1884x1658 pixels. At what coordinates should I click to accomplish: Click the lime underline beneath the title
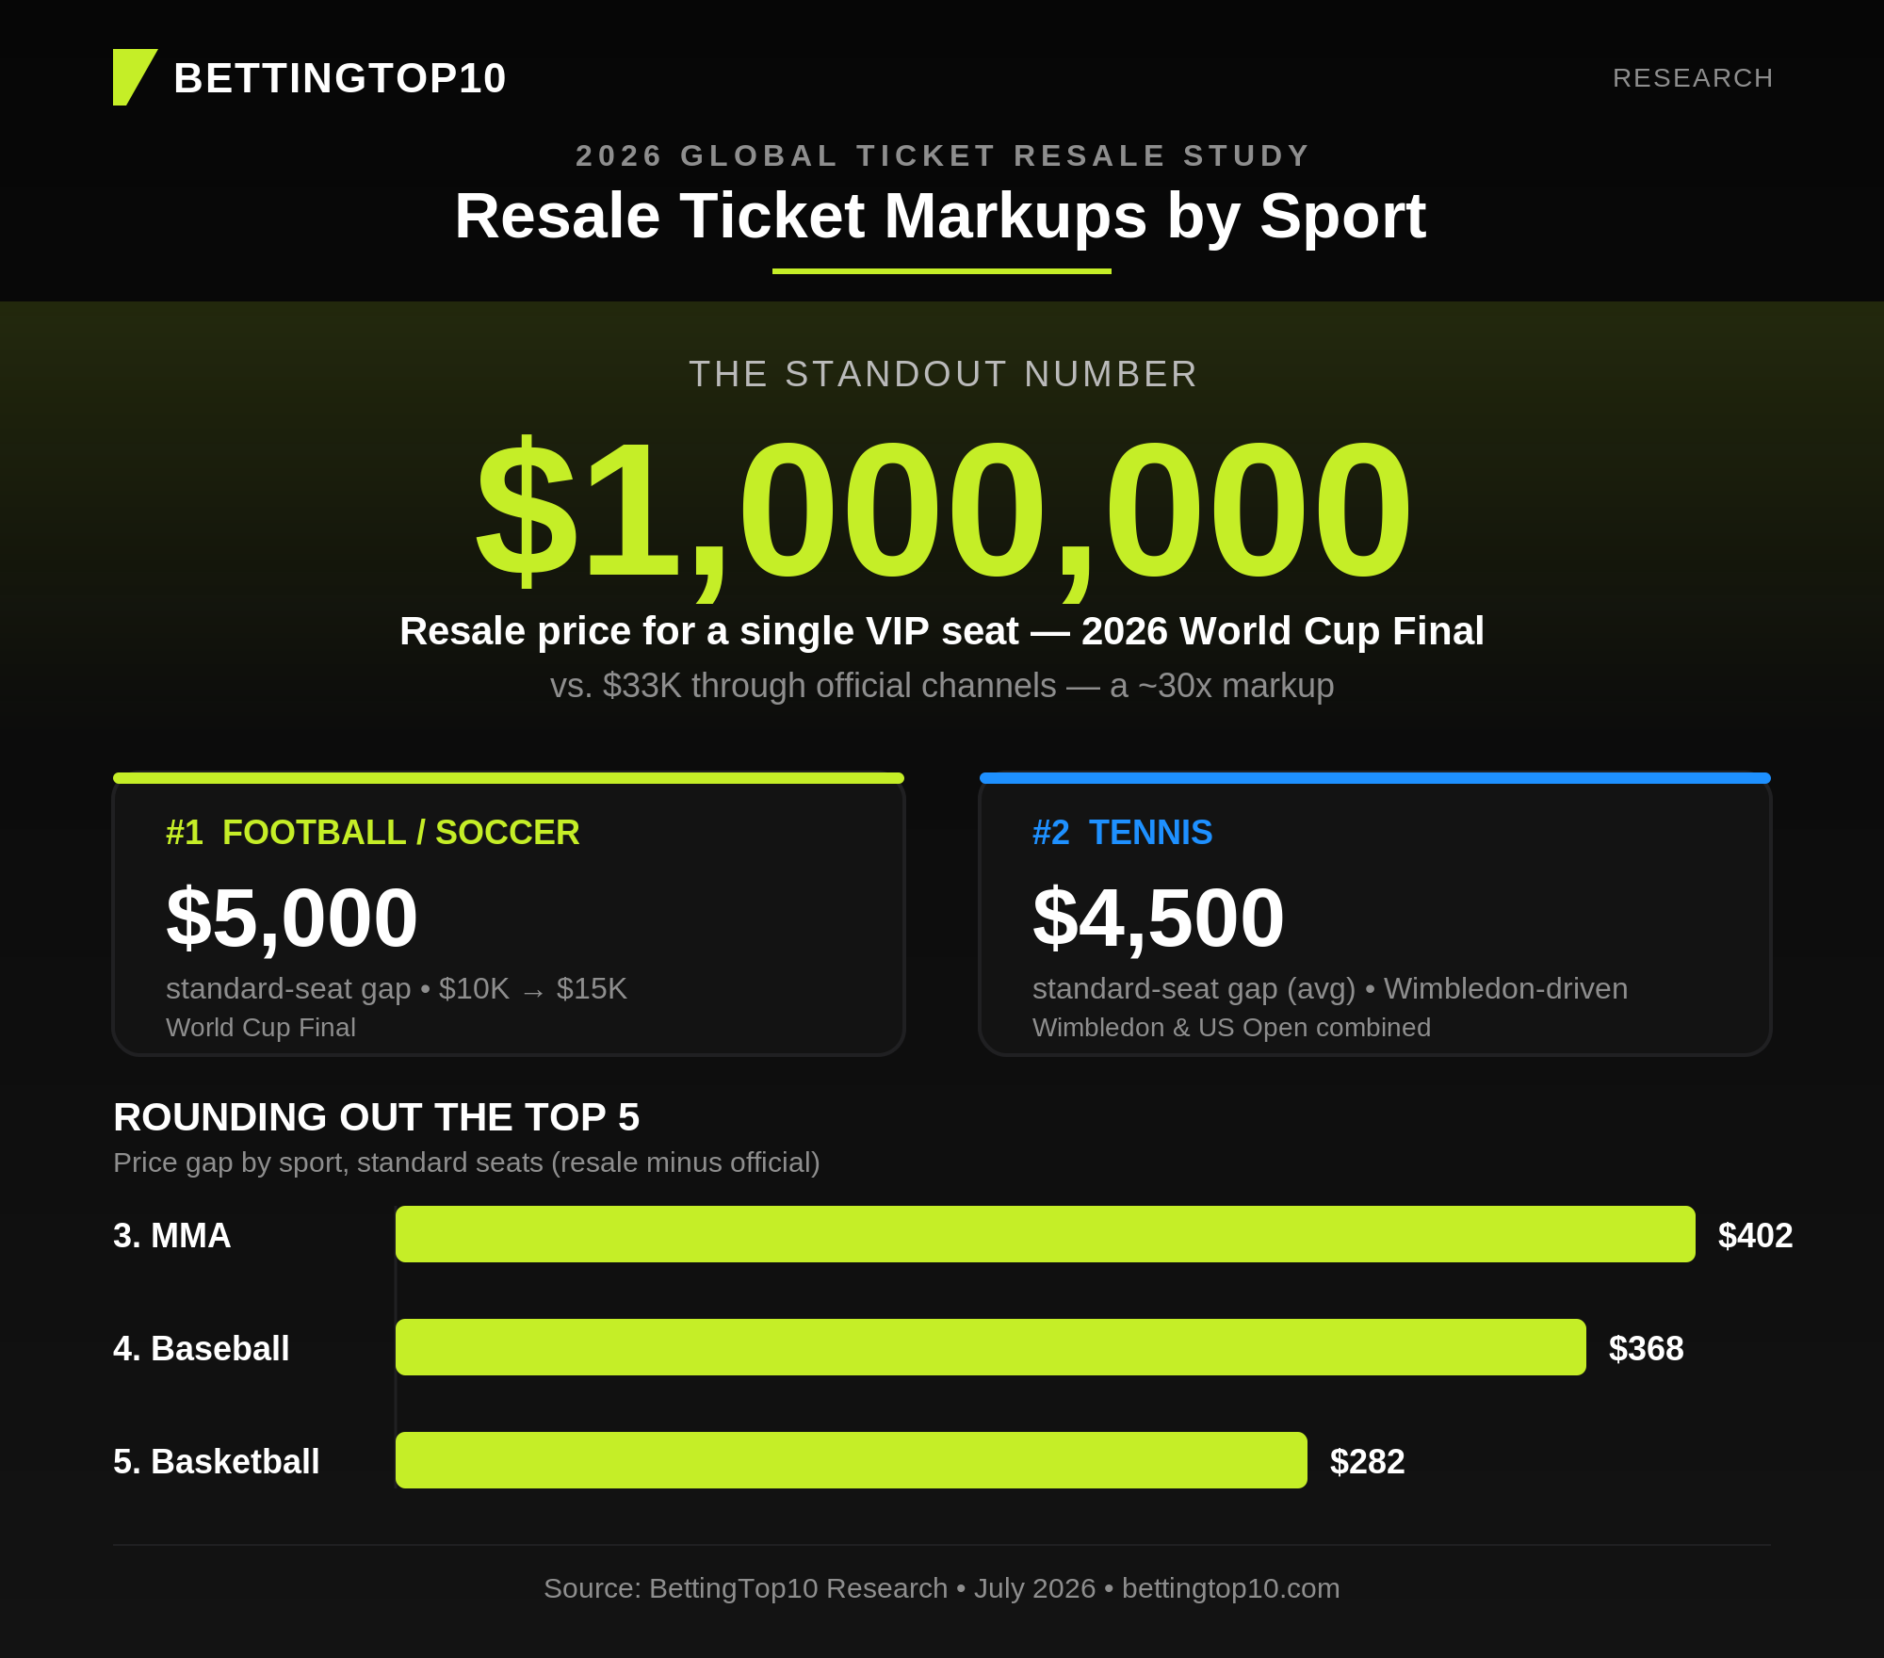942,271
